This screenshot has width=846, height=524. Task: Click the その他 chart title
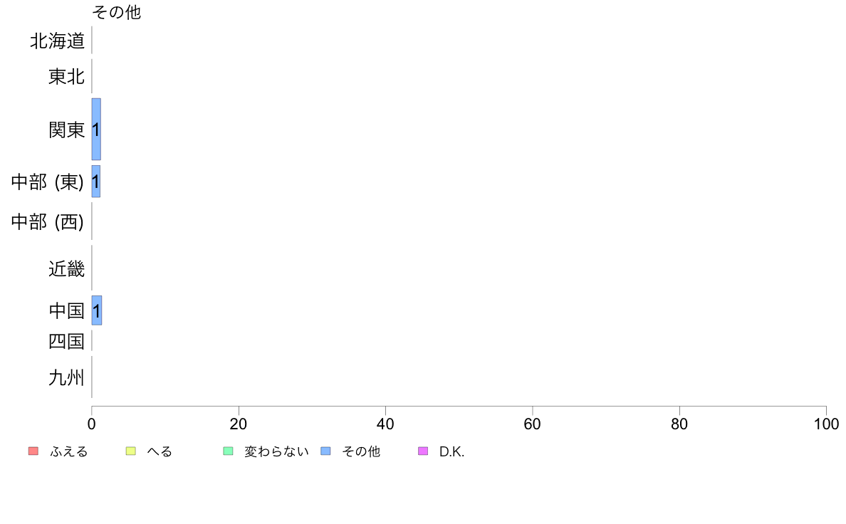117,12
